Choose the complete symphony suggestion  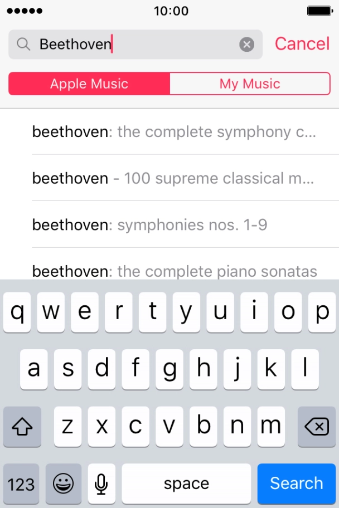[175, 132]
